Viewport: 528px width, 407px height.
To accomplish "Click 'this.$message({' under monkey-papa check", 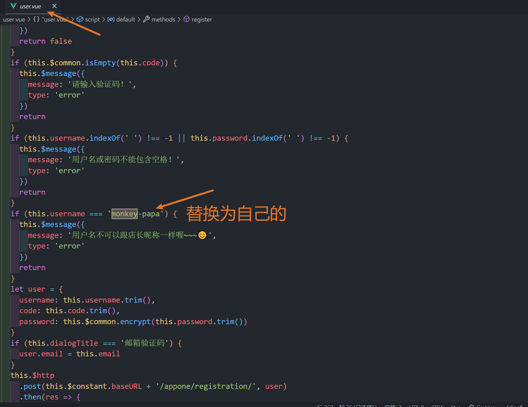I will pyautogui.click(x=52, y=224).
